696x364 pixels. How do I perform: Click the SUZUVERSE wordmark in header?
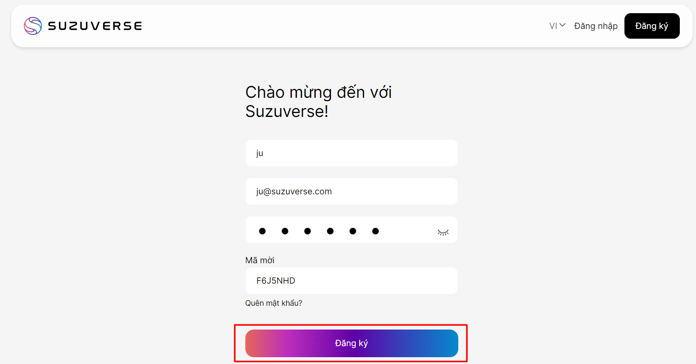(95, 26)
